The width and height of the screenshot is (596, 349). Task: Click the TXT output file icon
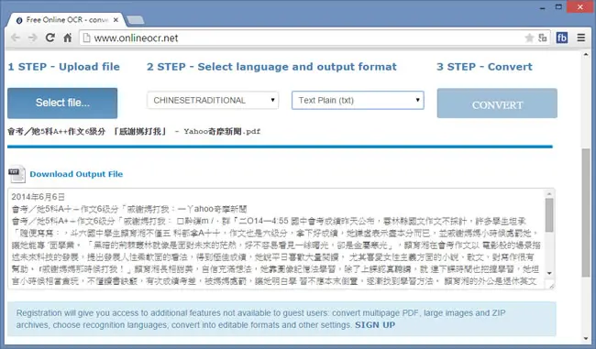click(17, 174)
